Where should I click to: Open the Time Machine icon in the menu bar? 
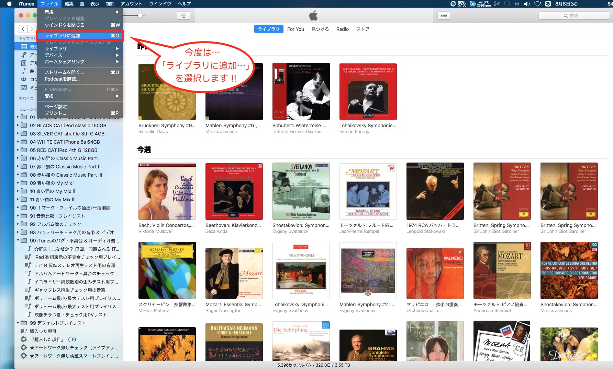coord(506,4)
